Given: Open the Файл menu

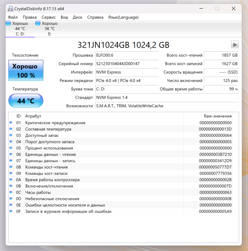Looking at the screenshot, I should click(13, 17).
